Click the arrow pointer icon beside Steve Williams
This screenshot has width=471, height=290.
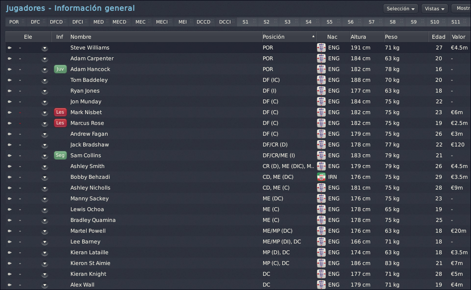10,48
